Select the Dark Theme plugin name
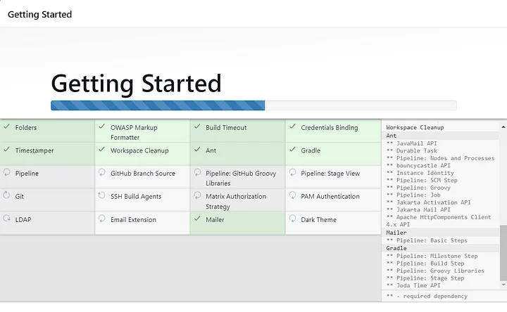This screenshot has height=312, width=507. point(318,220)
